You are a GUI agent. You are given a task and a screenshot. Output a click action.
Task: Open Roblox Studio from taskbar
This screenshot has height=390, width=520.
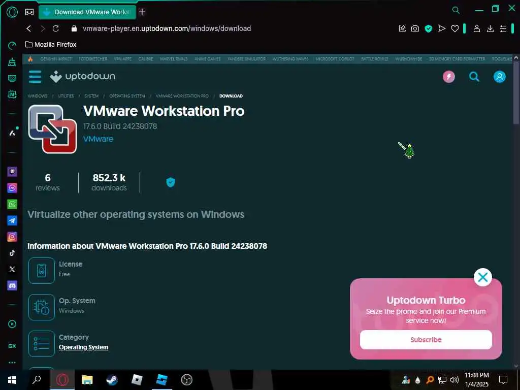tap(162, 380)
